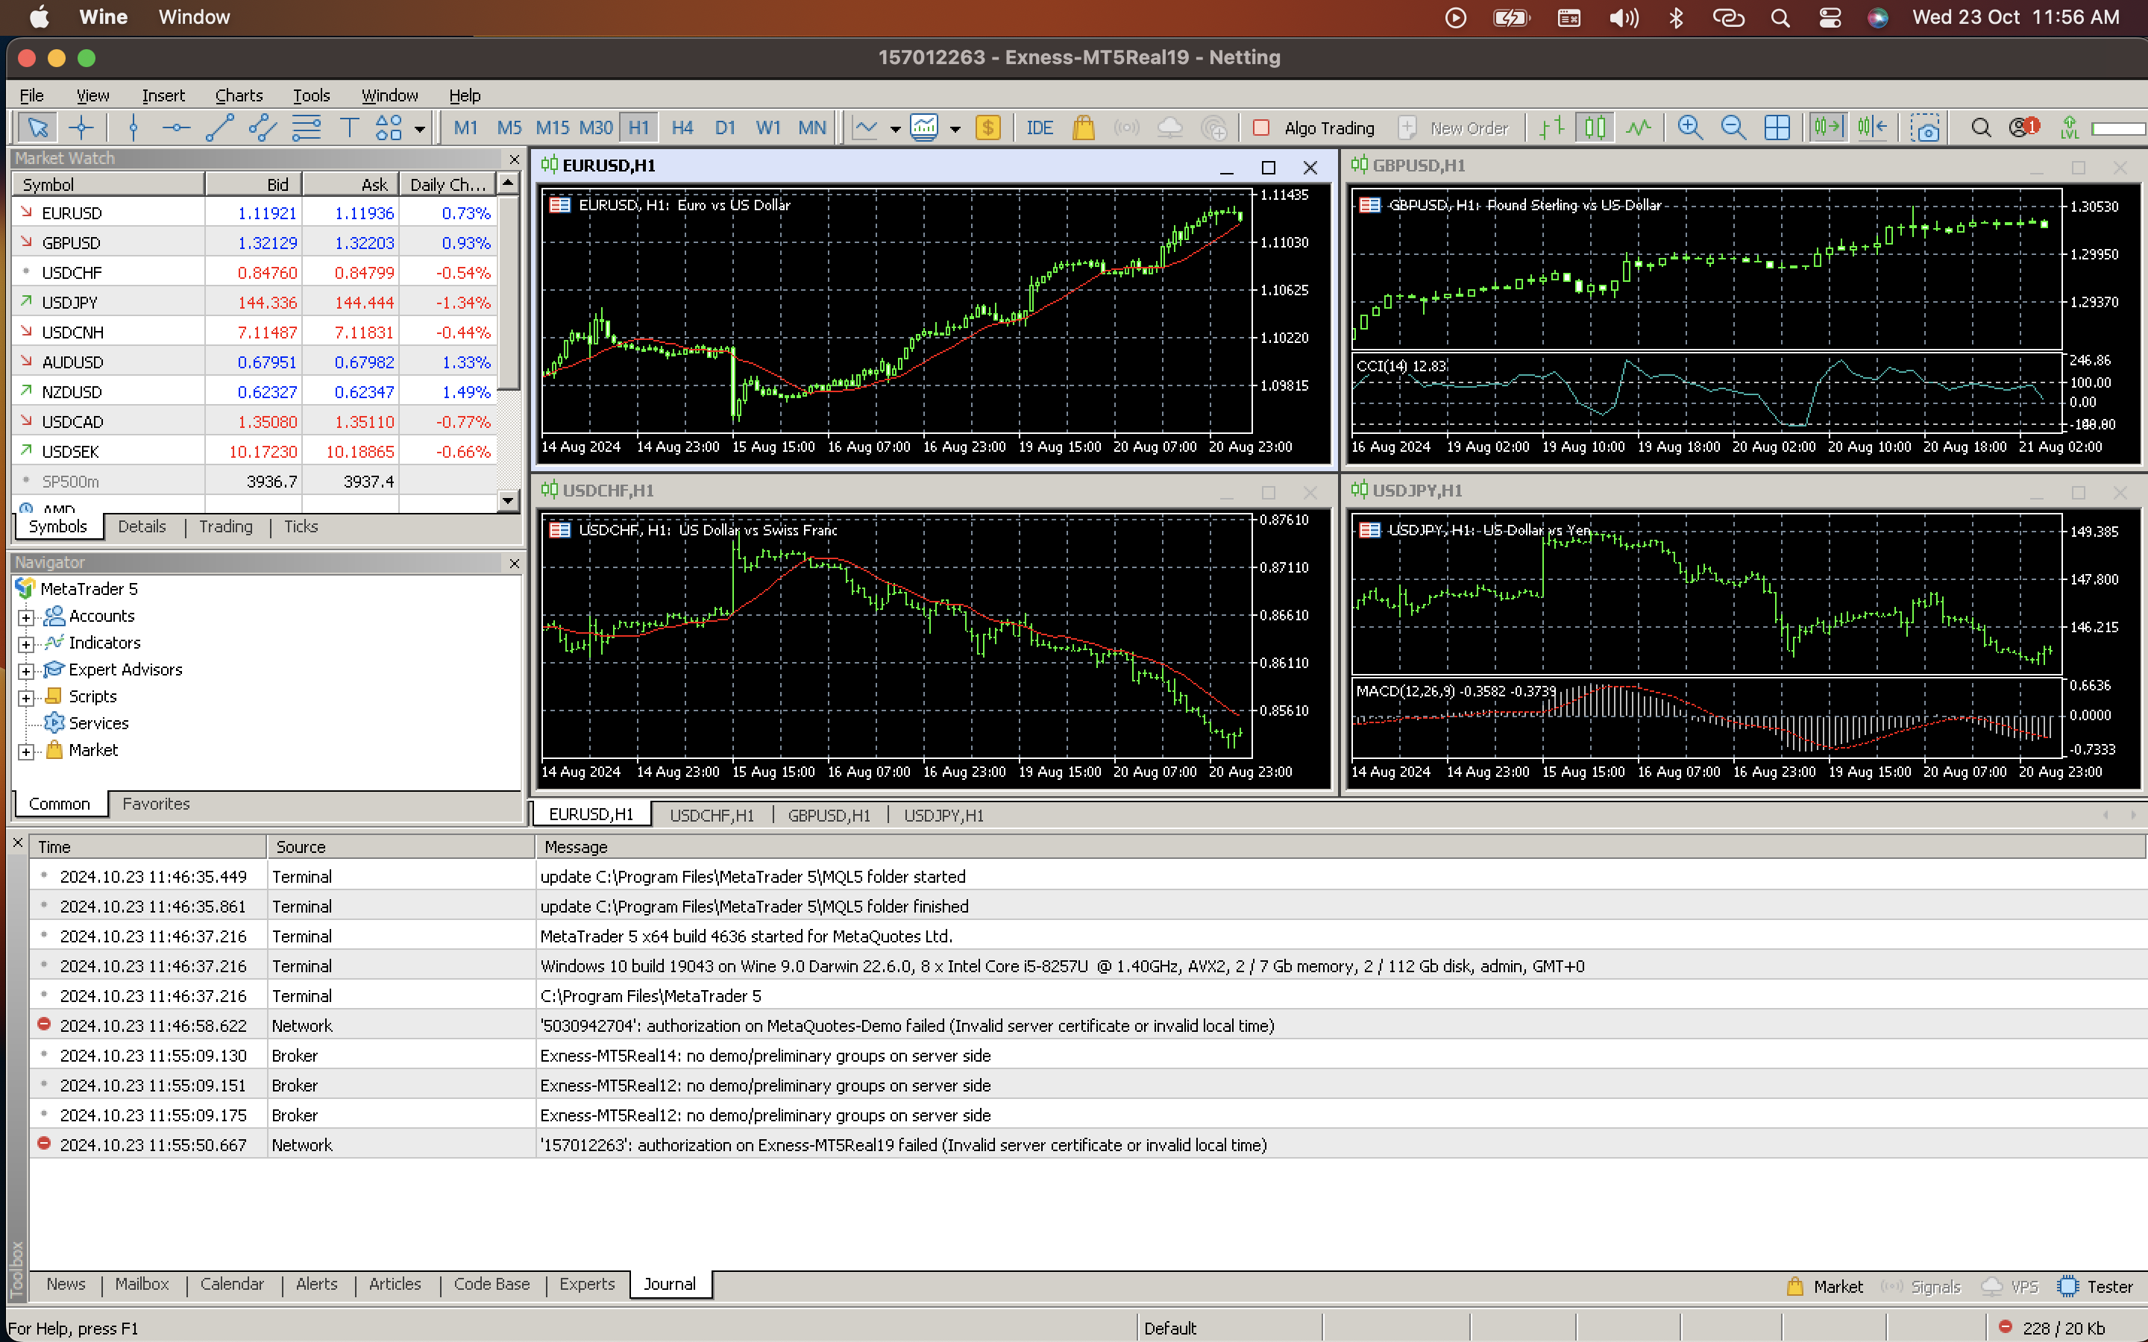Expand the Expert Advisors tree node
This screenshot has height=1342, width=2148.
coord(27,671)
